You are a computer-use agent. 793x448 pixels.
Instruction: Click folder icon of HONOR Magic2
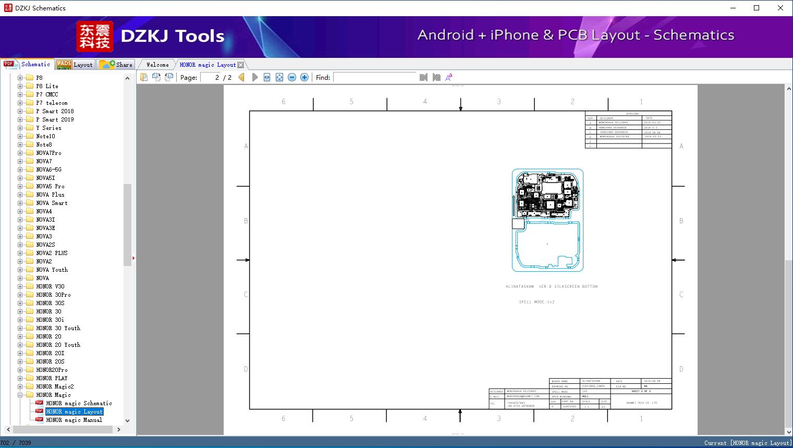pos(30,386)
